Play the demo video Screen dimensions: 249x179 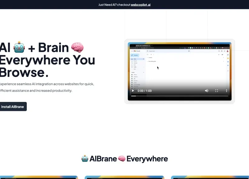(133, 91)
